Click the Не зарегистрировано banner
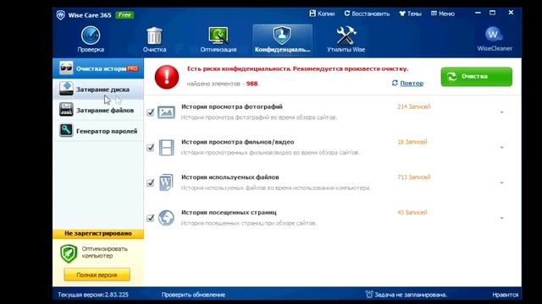This screenshot has height=304, width=542. point(98,234)
